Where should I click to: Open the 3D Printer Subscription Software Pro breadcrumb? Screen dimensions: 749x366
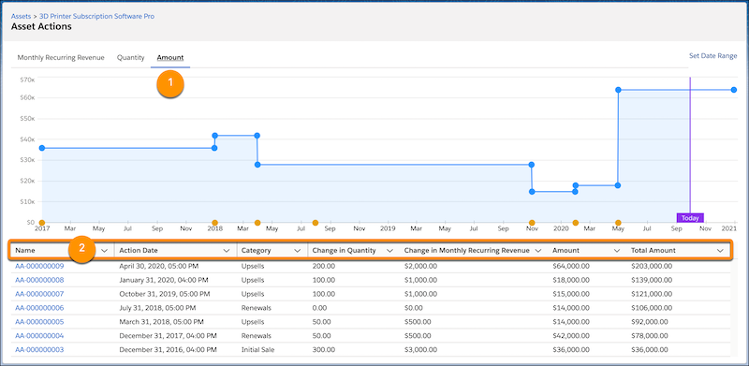point(97,16)
